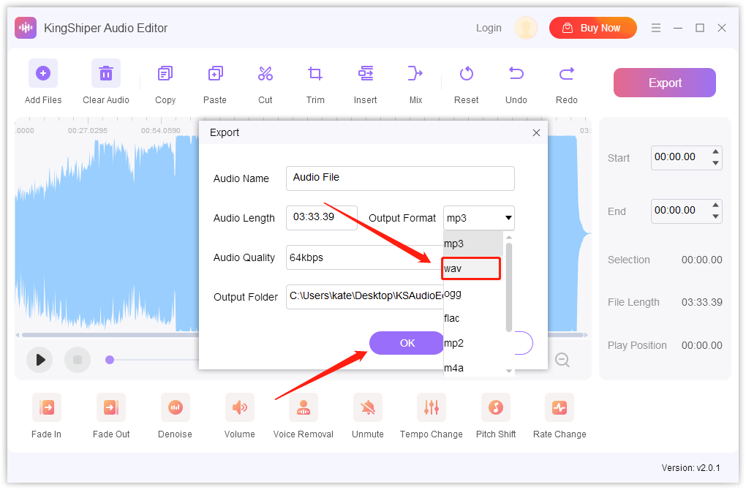Click the Audio Name input field

(x=400, y=178)
